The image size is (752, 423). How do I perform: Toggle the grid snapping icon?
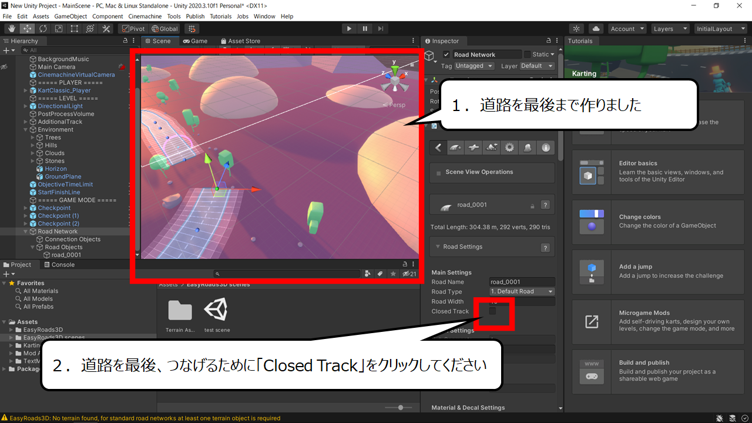click(x=192, y=28)
